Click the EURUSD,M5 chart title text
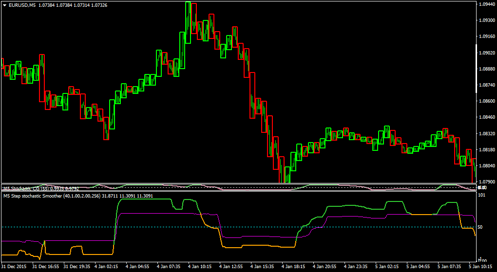The width and height of the screenshot is (497, 272). click(x=22, y=5)
